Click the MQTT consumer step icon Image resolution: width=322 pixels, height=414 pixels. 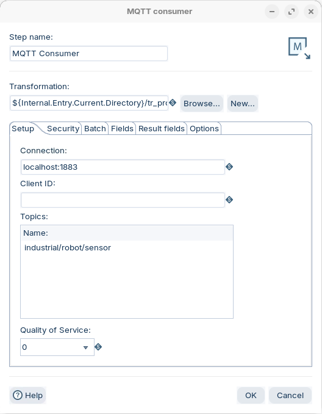tap(299, 48)
